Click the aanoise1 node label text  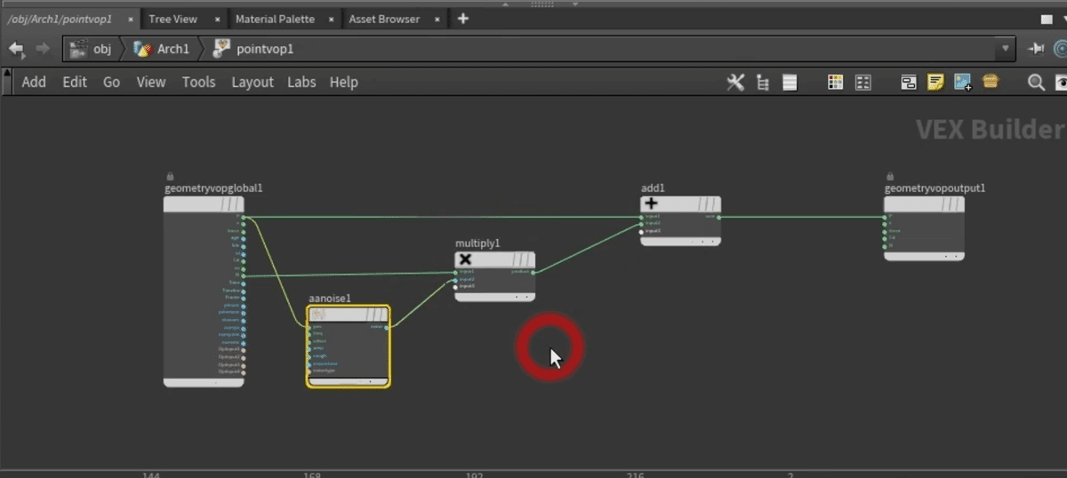(331, 298)
